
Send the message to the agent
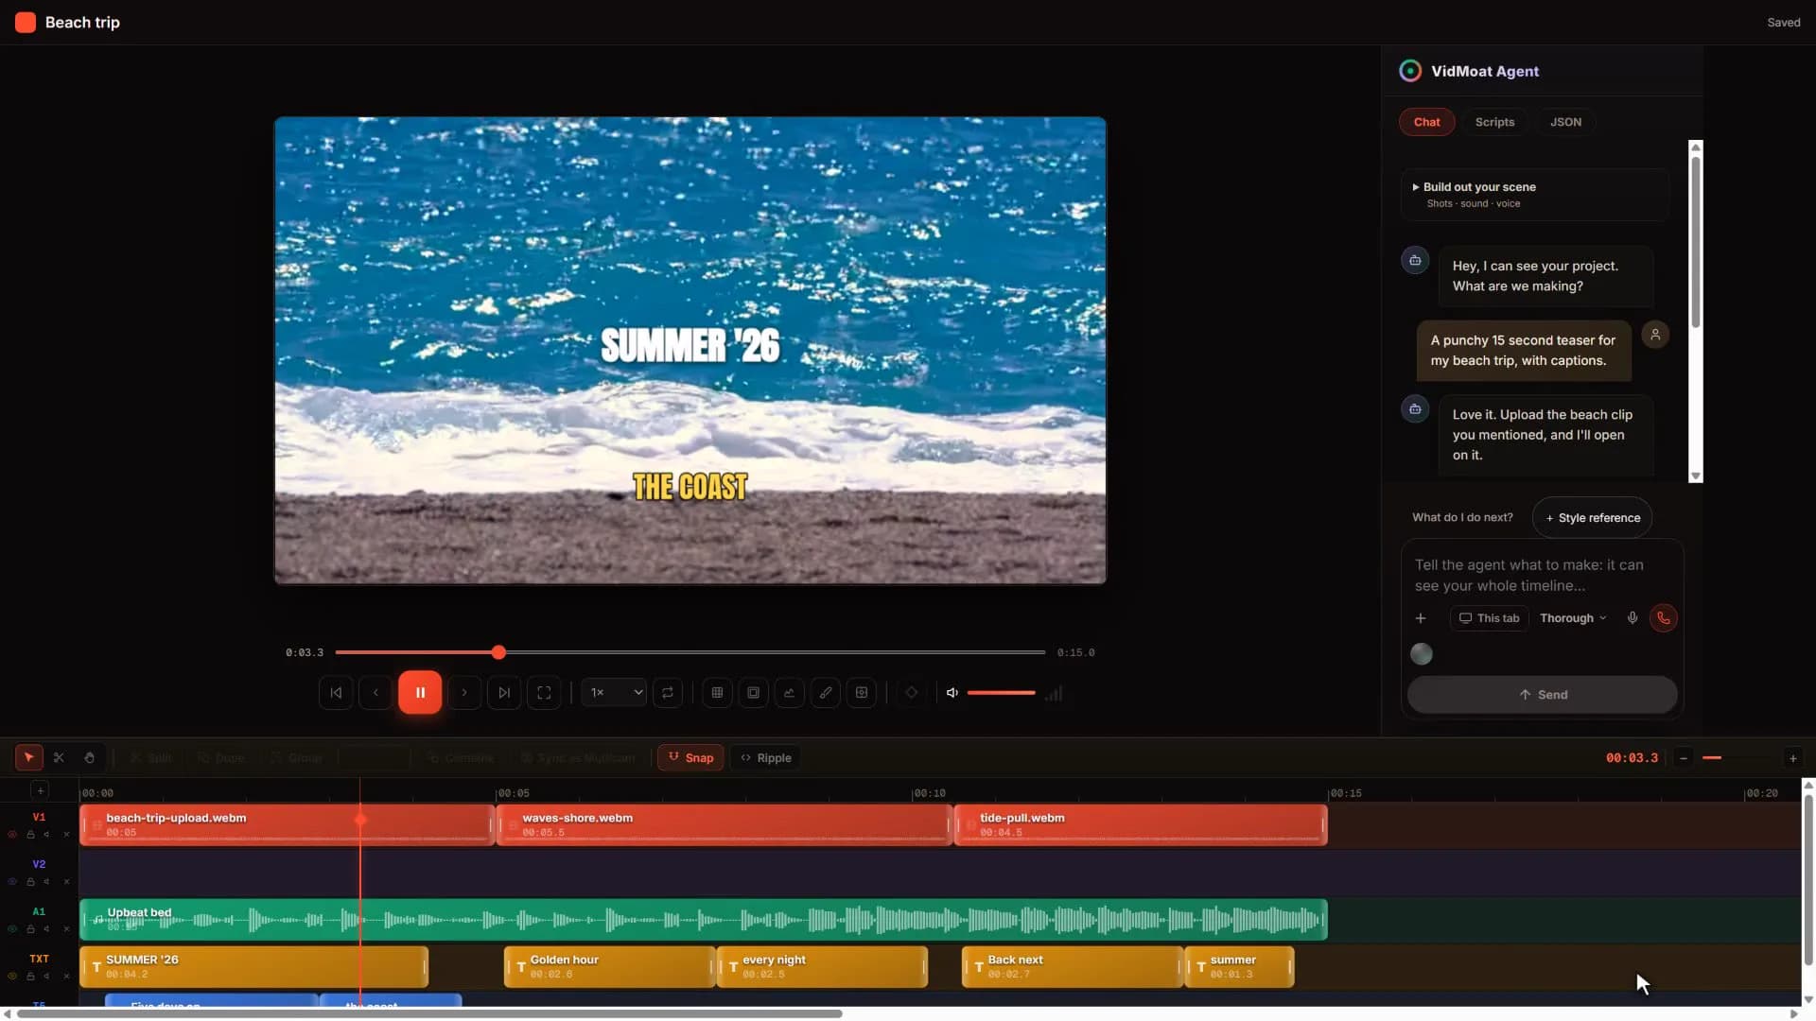click(1543, 694)
